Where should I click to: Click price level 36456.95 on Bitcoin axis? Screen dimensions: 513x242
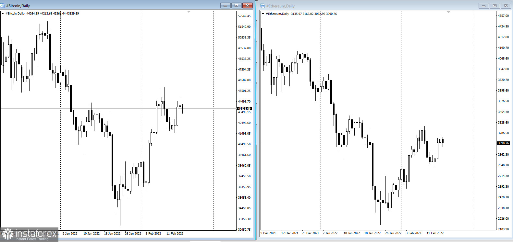click(244, 187)
